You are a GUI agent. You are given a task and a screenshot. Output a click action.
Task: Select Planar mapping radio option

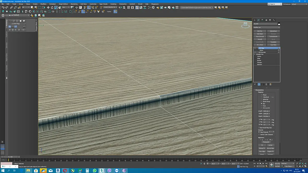[262, 95]
